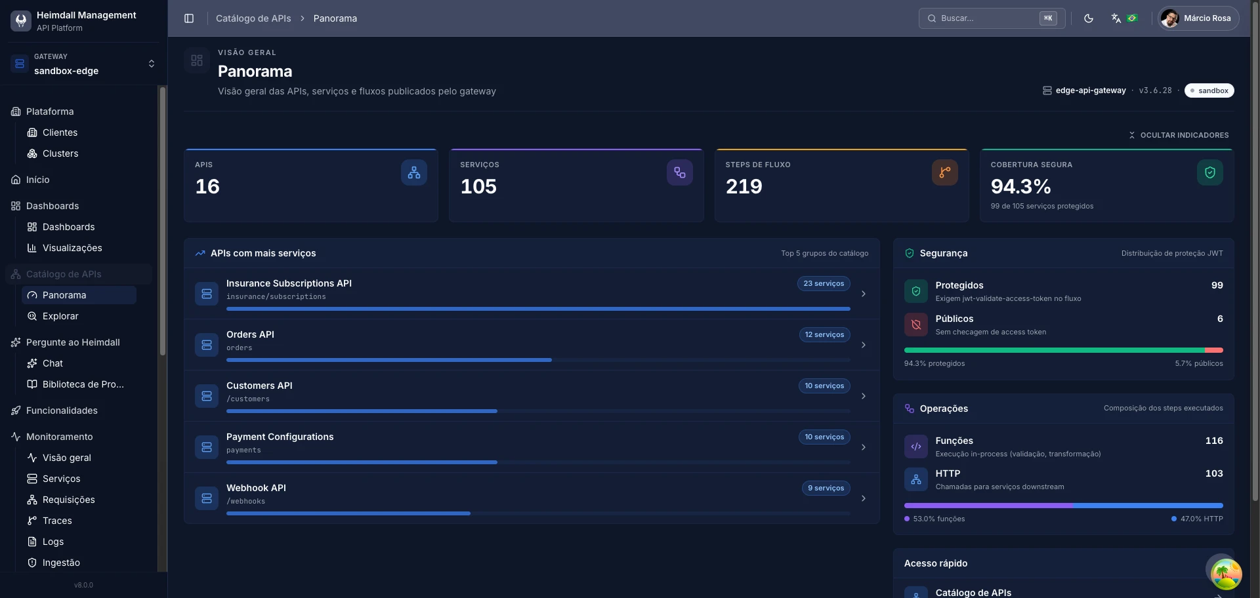Open the Márcio Rosa user menu

coord(1198,18)
